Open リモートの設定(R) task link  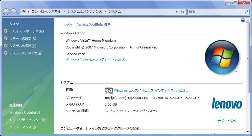coord(23,39)
